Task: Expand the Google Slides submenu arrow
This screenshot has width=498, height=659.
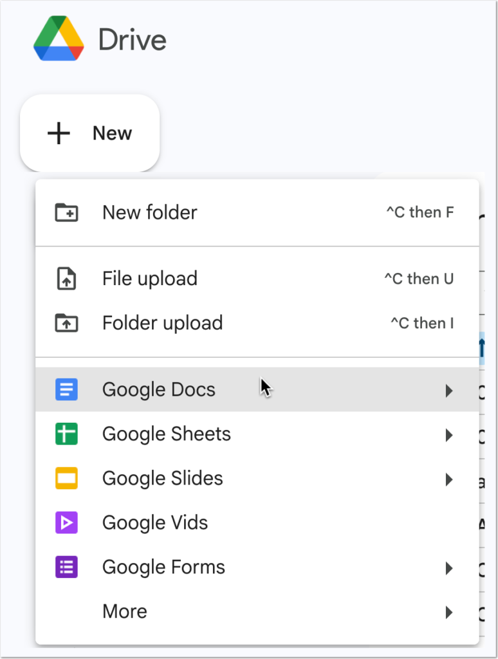Action: [449, 479]
